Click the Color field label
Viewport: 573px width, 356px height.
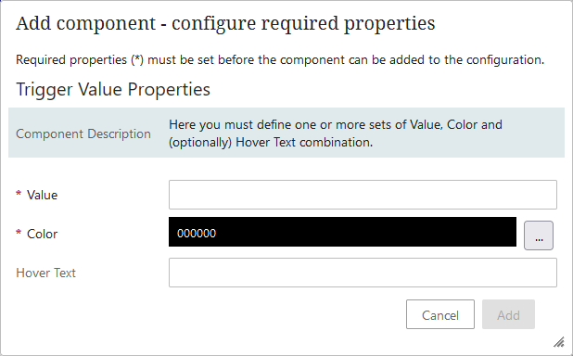click(x=42, y=234)
